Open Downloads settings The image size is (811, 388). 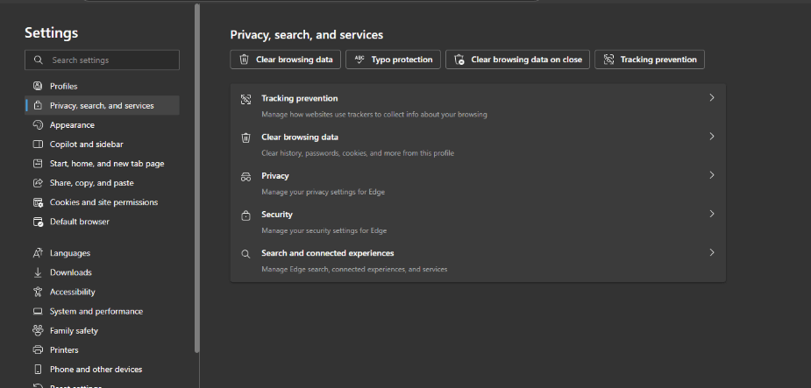click(102, 272)
